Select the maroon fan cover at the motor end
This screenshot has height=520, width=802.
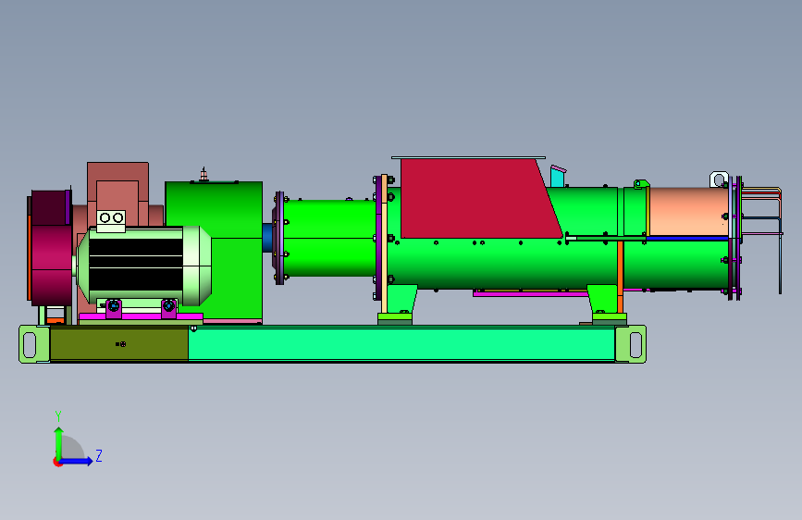(51, 247)
